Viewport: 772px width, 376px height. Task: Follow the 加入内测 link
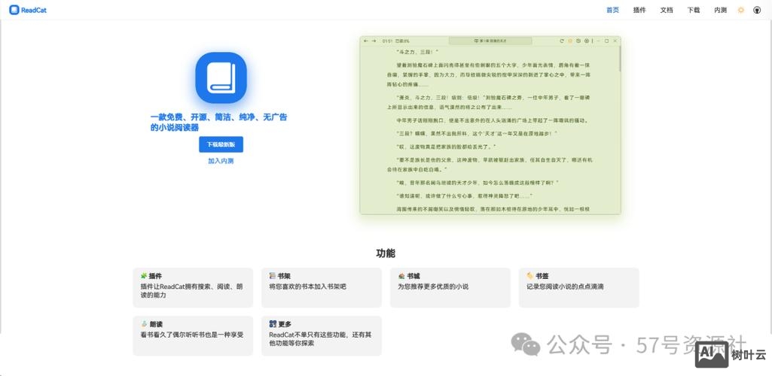[x=221, y=161]
